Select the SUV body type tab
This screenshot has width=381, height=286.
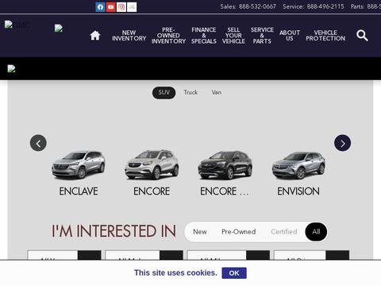(164, 92)
